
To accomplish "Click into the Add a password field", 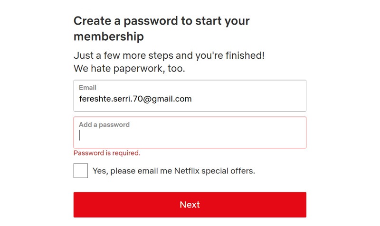I will (x=190, y=135).
